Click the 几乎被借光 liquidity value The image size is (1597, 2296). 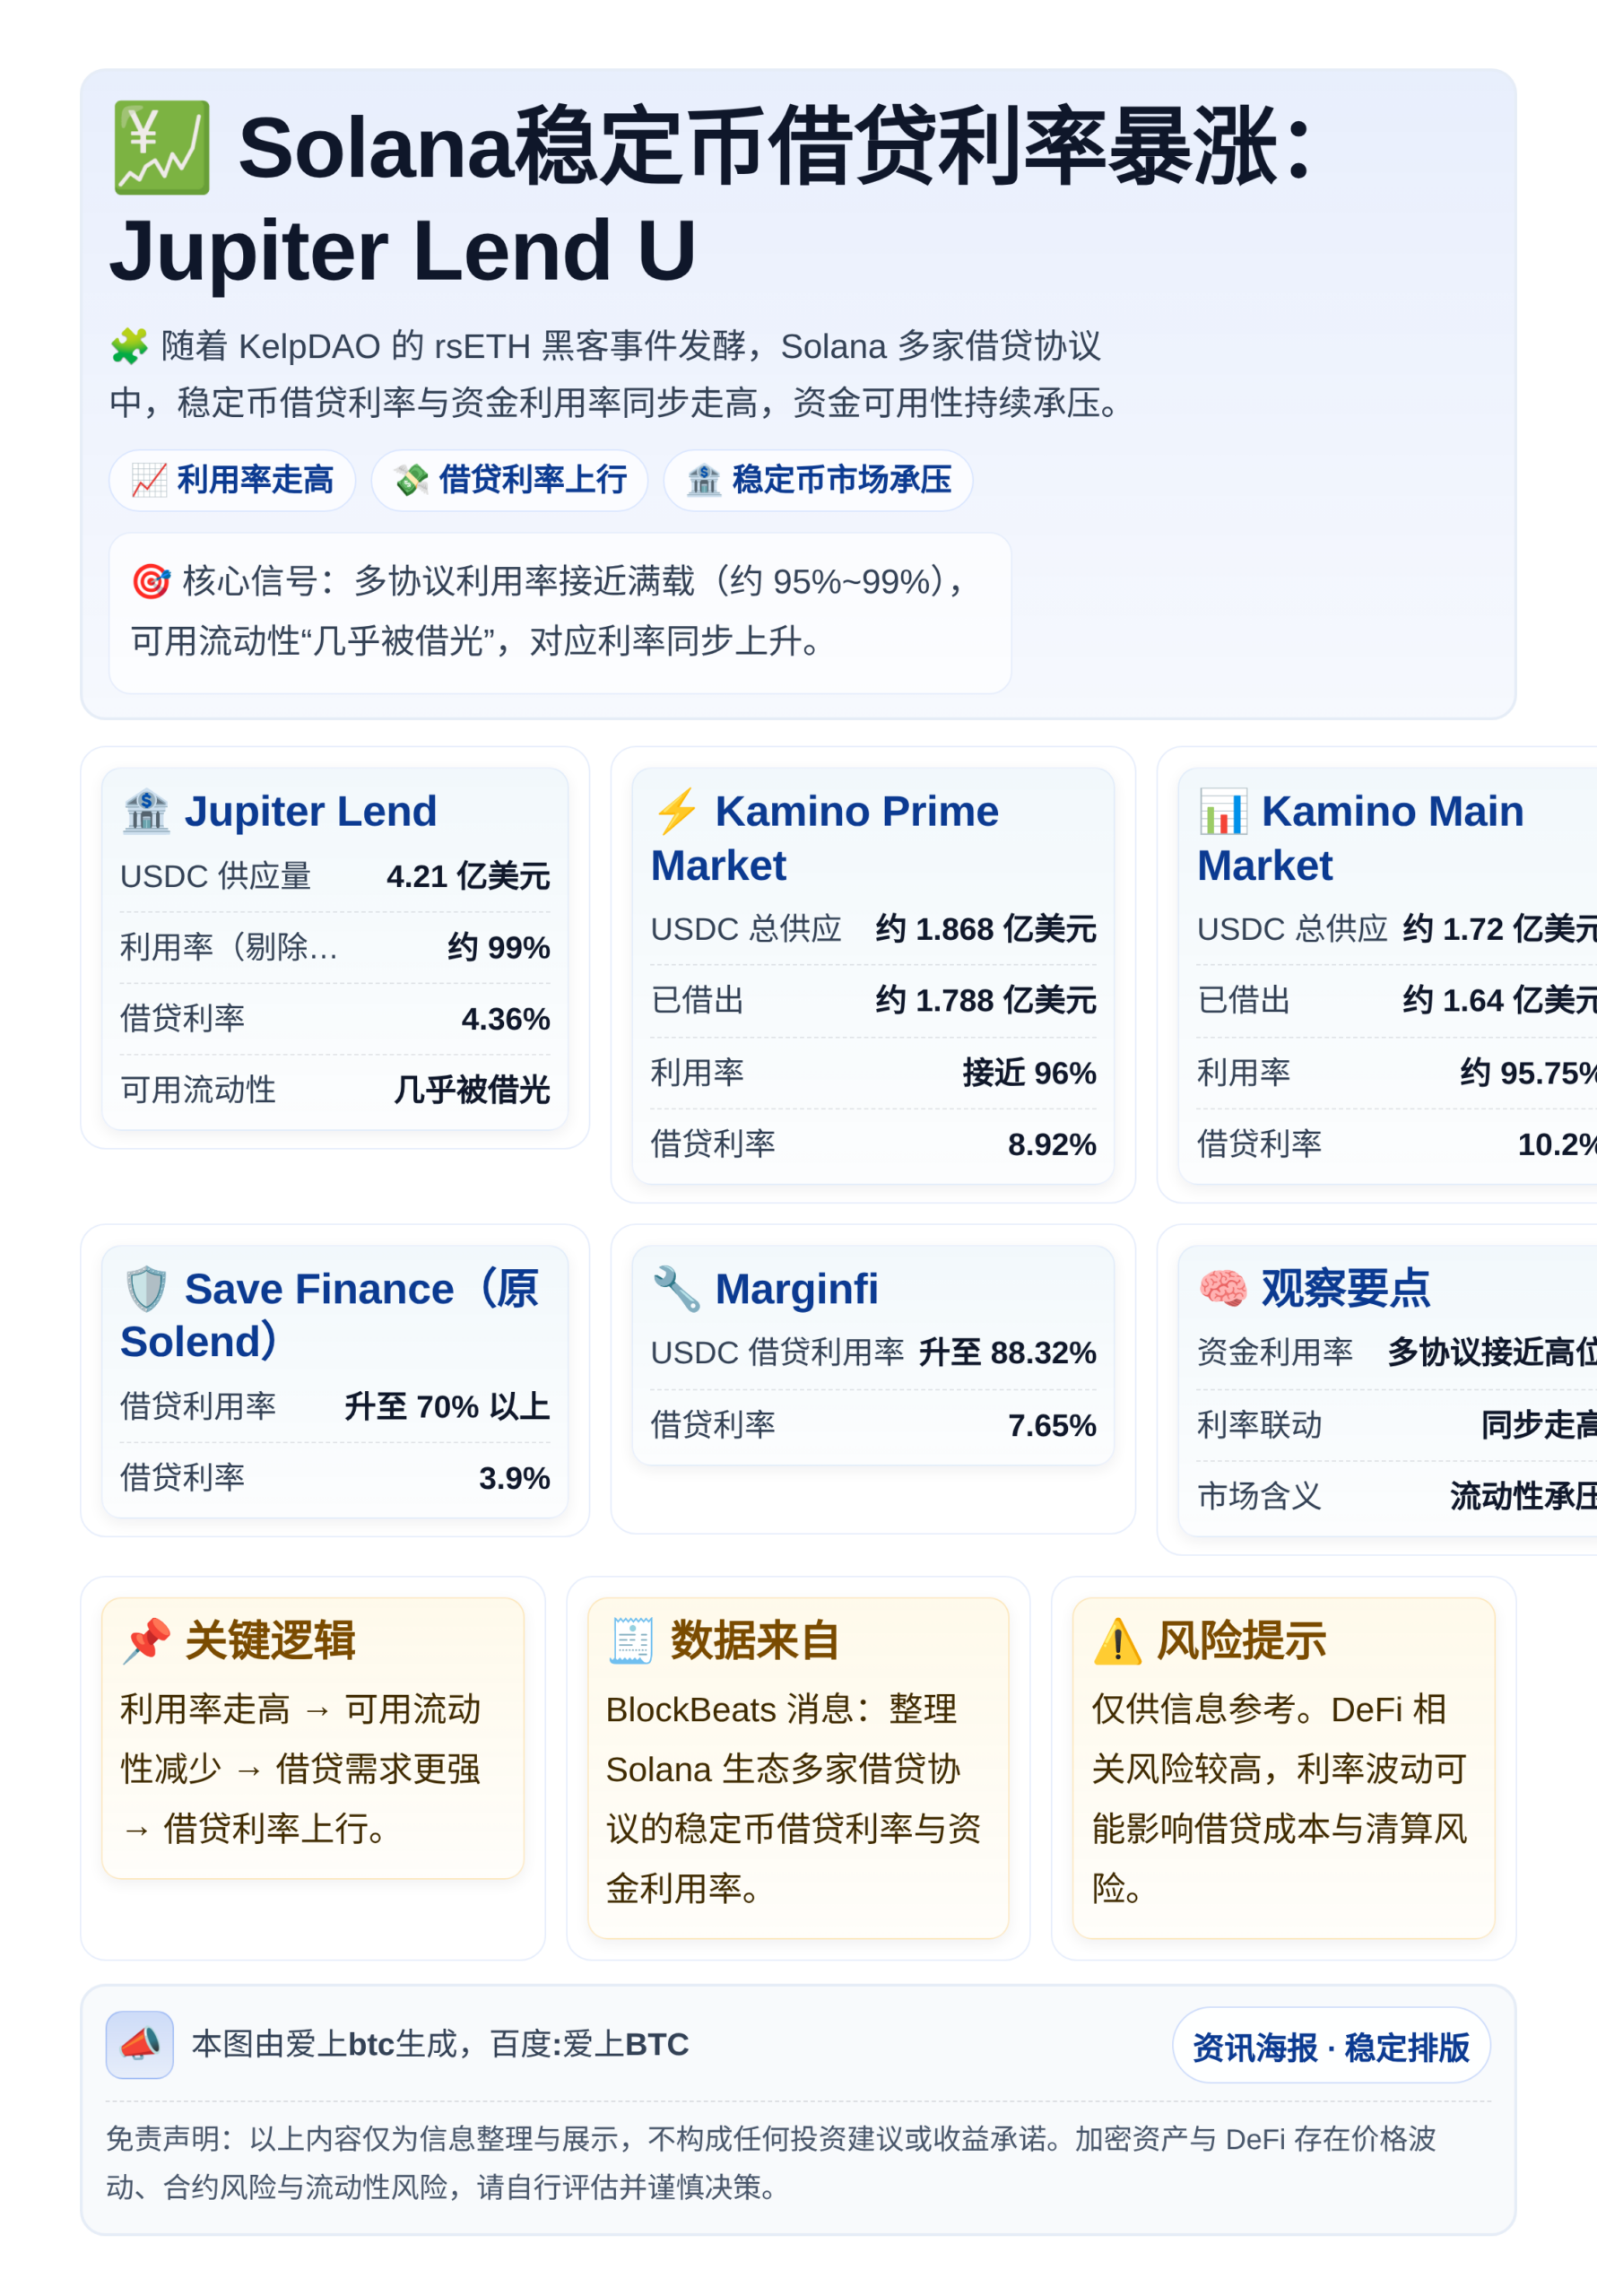click(x=472, y=1090)
